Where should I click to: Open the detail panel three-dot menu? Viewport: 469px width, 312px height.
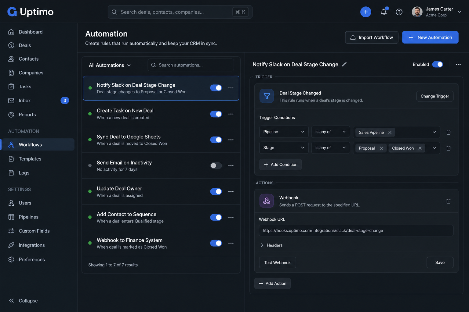tap(458, 64)
